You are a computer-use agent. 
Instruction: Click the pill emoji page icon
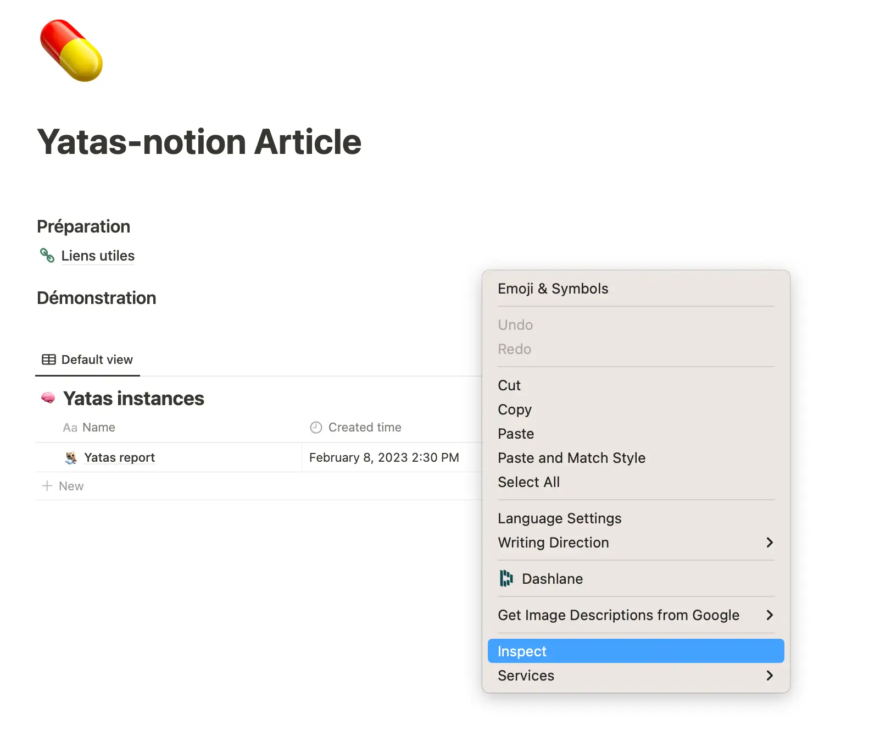click(x=71, y=51)
